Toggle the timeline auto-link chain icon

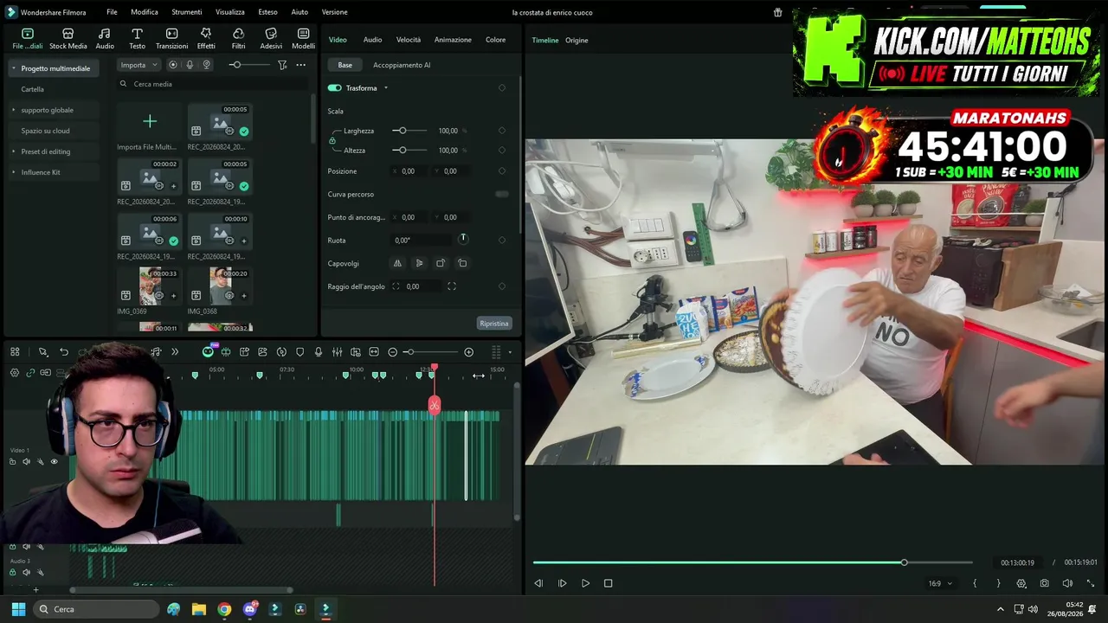pos(30,373)
